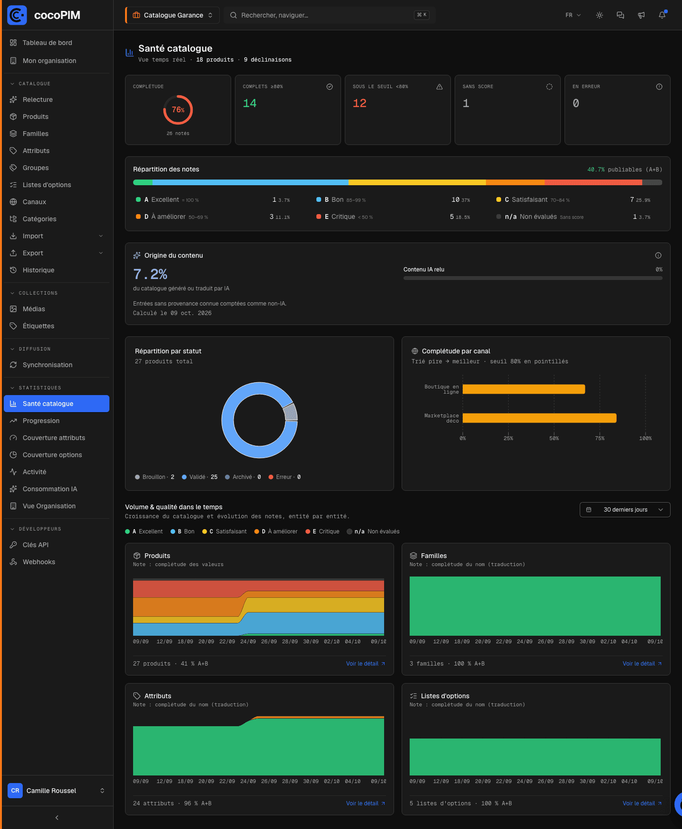Toggle the B Bon legend in time chart

(x=182, y=532)
